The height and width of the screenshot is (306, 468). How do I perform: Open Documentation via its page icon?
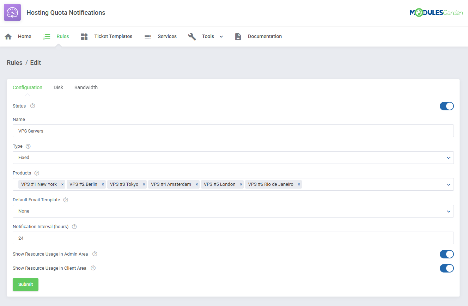(238, 36)
